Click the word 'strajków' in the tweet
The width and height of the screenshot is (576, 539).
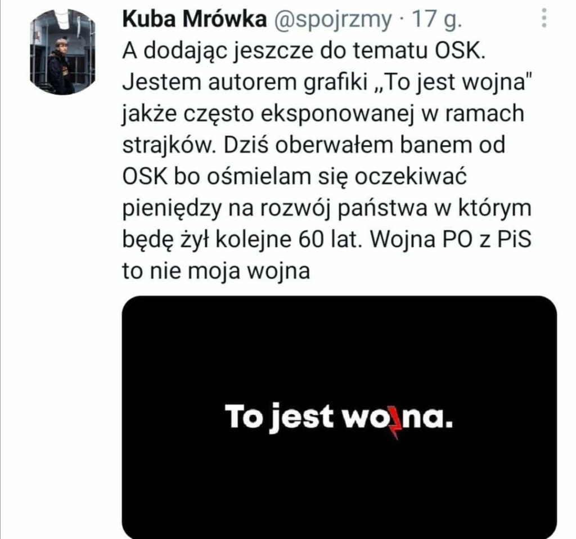tap(168, 146)
